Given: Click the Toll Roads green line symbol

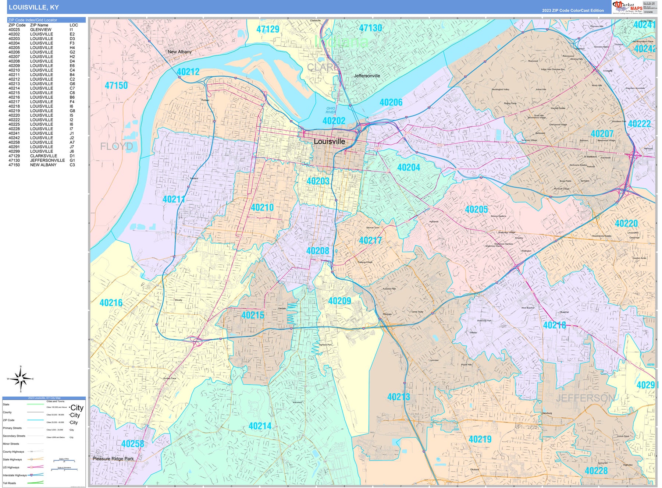Looking at the screenshot, I should tap(35, 483).
